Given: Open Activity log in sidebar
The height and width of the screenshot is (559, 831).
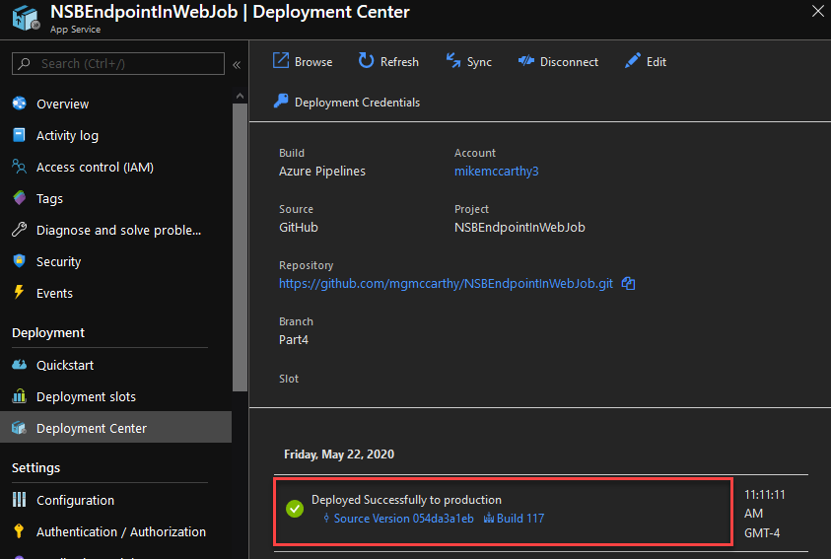Looking at the screenshot, I should pyautogui.click(x=67, y=136).
